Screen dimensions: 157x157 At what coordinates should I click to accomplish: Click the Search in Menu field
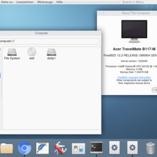coord(138,2)
